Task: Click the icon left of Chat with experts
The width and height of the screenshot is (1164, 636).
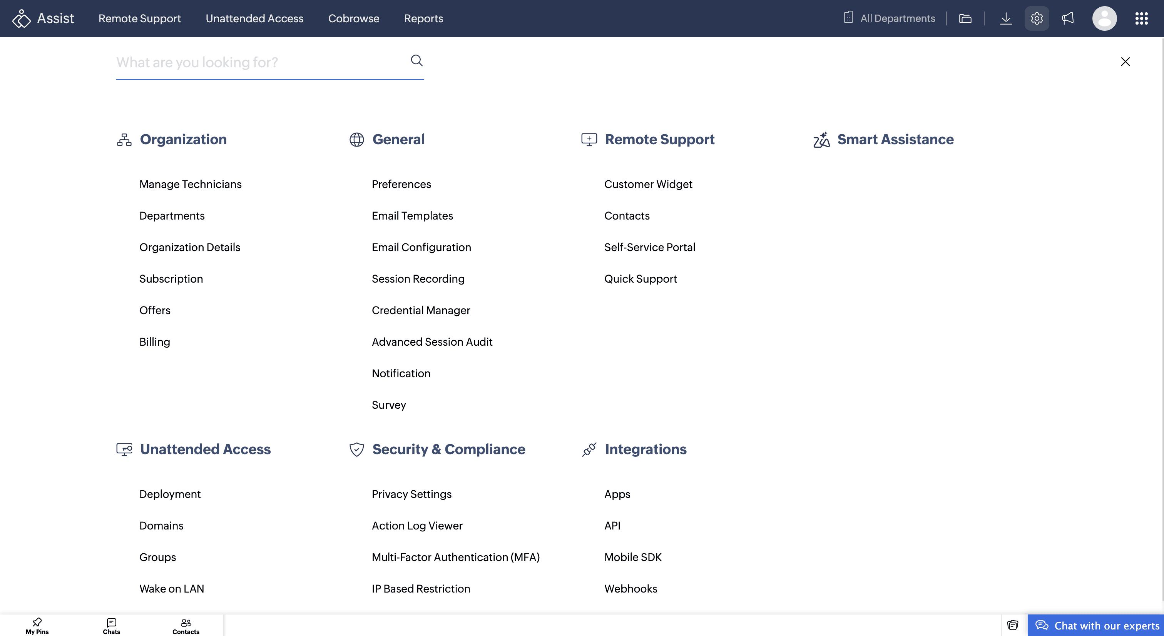Action: tap(1013, 625)
